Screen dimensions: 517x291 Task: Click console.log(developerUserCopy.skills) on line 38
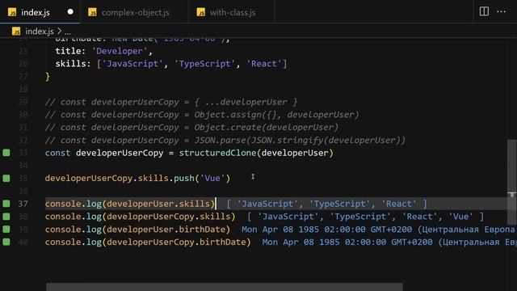(x=140, y=217)
